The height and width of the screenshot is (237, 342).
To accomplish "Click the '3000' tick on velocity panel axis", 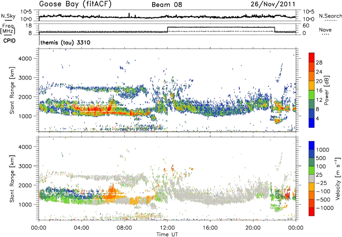I will click(25, 166).
